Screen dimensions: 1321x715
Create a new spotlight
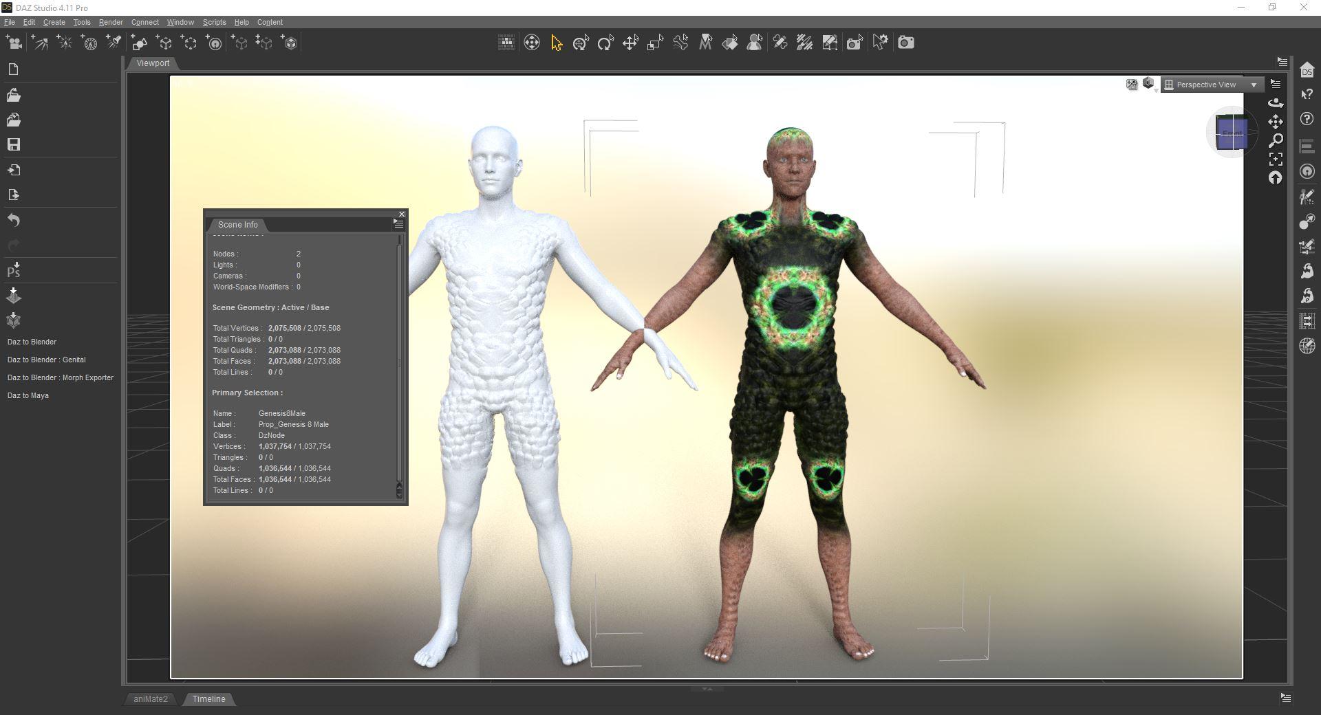coord(114,43)
